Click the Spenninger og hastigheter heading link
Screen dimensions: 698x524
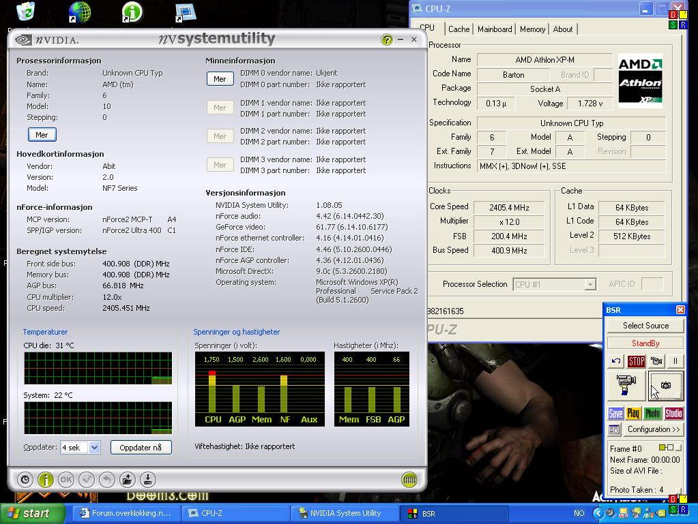point(236,332)
